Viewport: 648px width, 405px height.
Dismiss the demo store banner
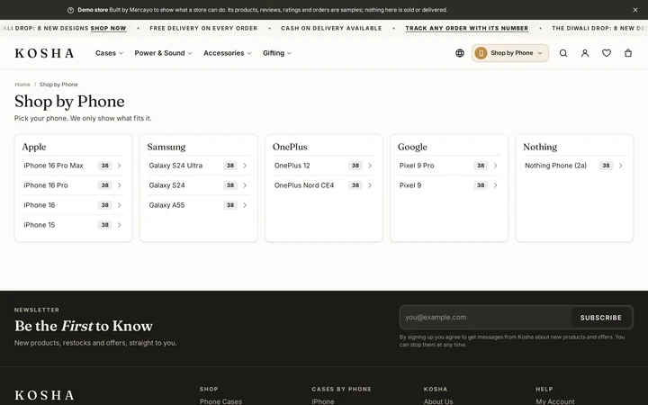[635, 10]
